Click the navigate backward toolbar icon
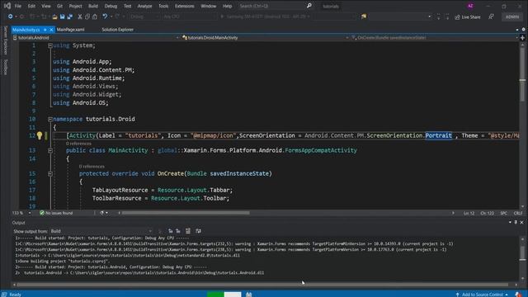The height and width of the screenshot is (297, 528). [x=11, y=16]
